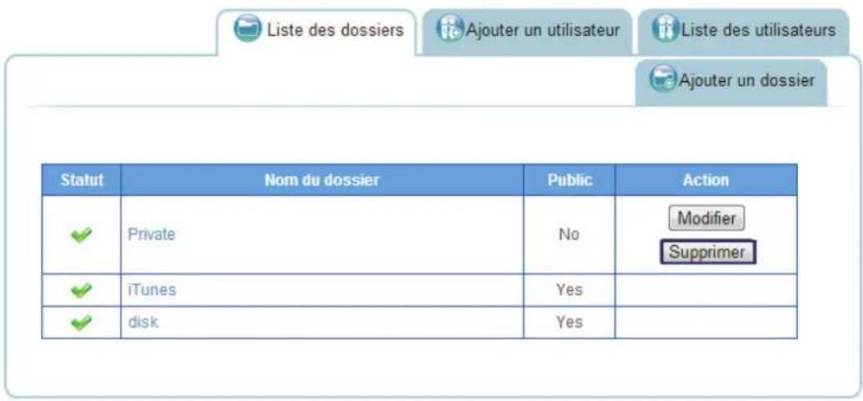This screenshot has width=863, height=401.
Task: Click the user icon on Ajouter un utilisateur tab
Action: tap(450, 30)
